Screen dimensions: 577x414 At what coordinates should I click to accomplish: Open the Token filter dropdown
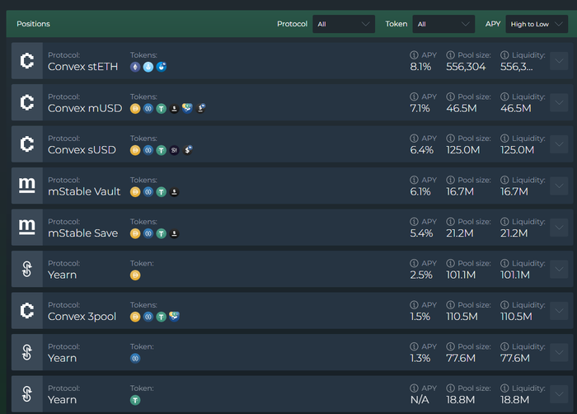coord(443,24)
